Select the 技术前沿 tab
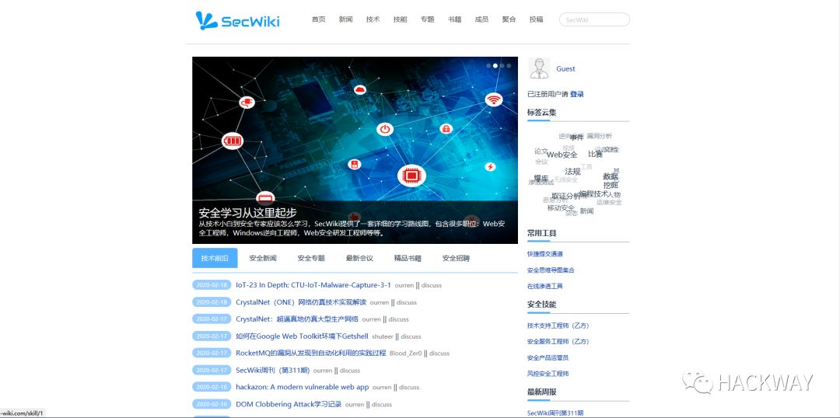The height and width of the screenshot is (418, 840). (x=215, y=258)
